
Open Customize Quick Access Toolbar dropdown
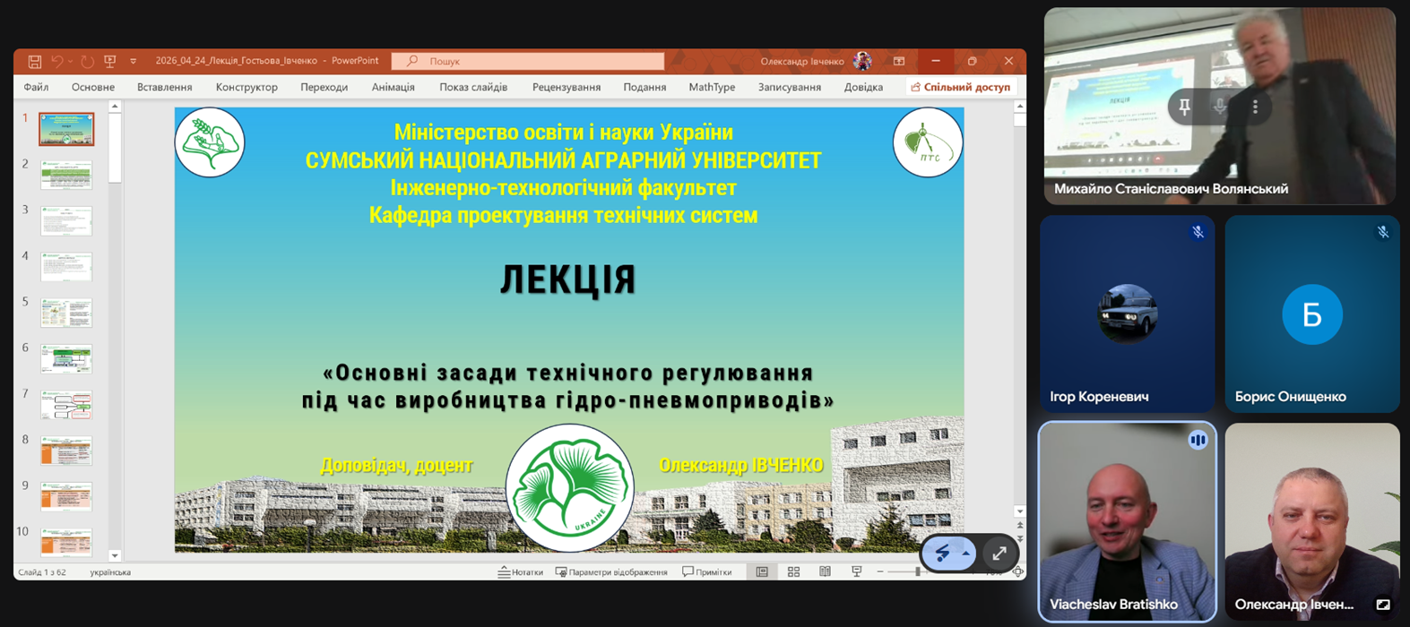[x=134, y=62]
